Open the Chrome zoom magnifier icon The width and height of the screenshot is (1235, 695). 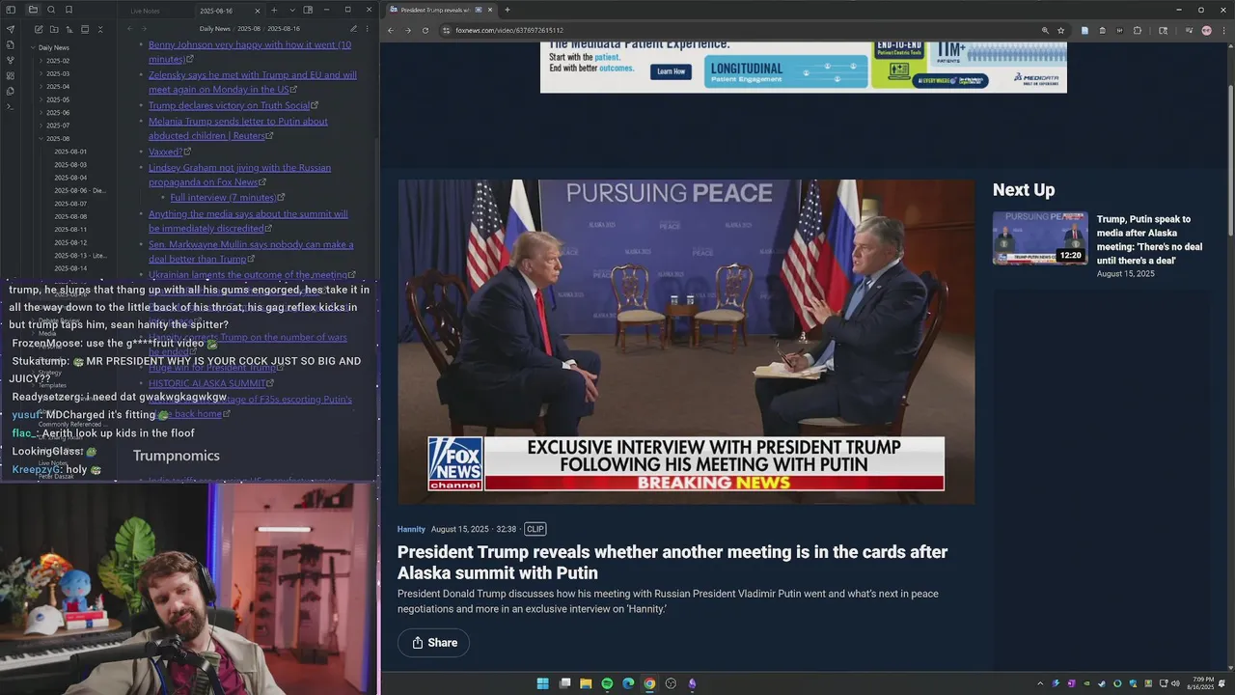click(1045, 30)
